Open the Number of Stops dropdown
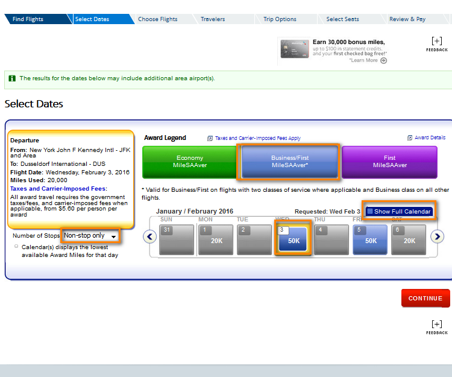Image resolution: width=452 pixels, height=377 pixels. pos(90,236)
